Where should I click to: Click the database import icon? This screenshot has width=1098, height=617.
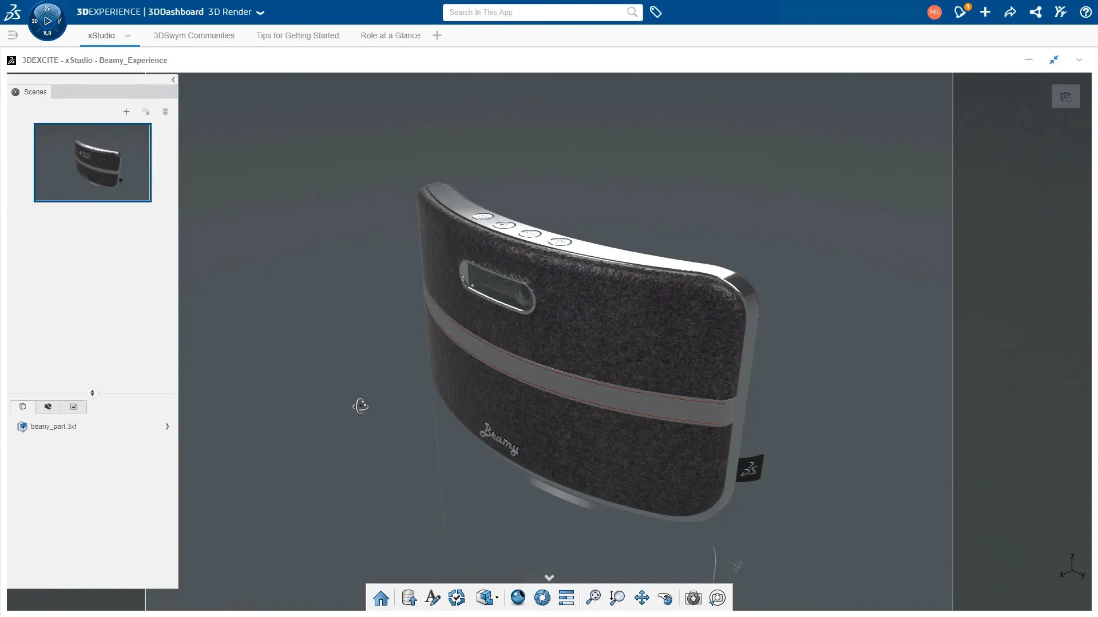[409, 598]
